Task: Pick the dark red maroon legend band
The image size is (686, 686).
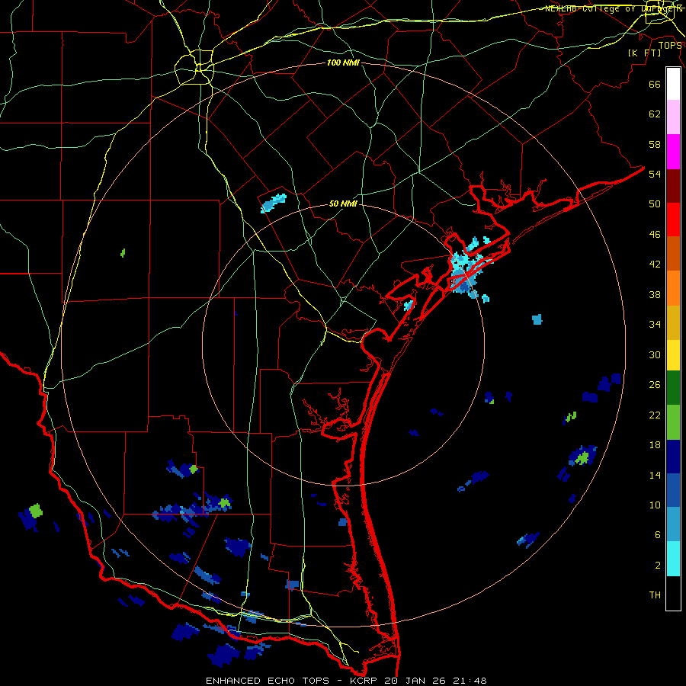Action: [673, 186]
